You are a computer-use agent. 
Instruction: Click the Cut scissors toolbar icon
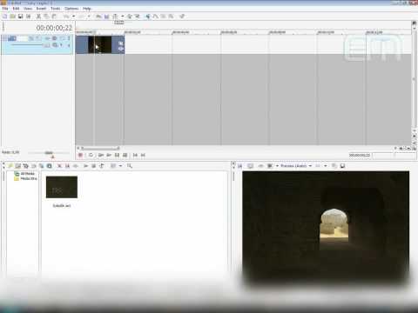click(38, 17)
